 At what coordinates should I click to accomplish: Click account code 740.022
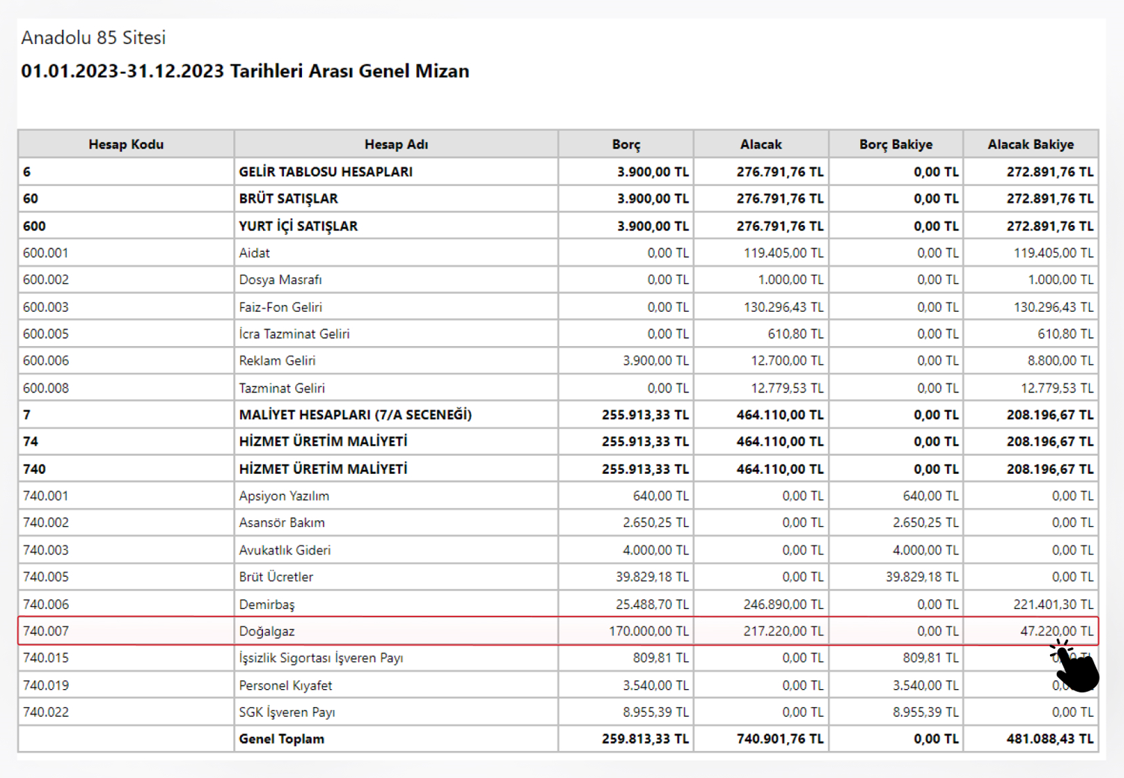click(x=46, y=712)
